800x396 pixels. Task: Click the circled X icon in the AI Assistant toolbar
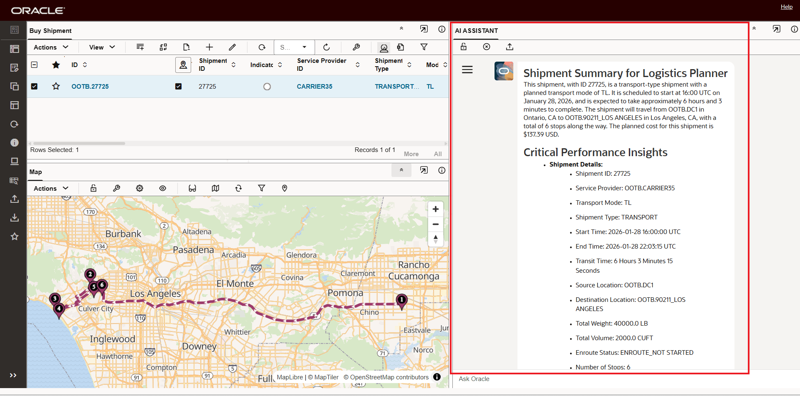coord(487,47)
